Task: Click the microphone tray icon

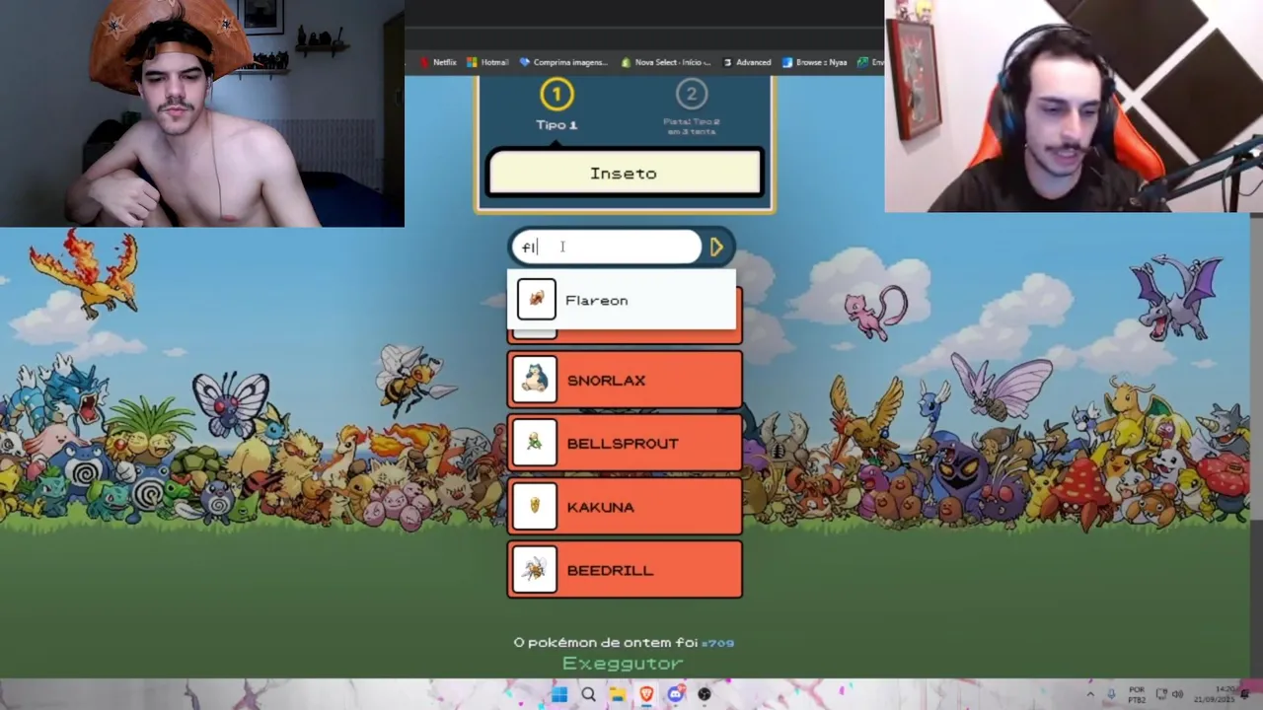Action: click(x=1111, y=694)
